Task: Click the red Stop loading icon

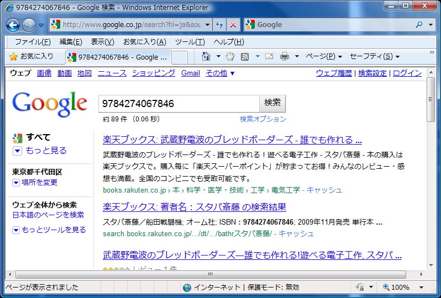Action: pyautogui.click(x=233, y=25)
